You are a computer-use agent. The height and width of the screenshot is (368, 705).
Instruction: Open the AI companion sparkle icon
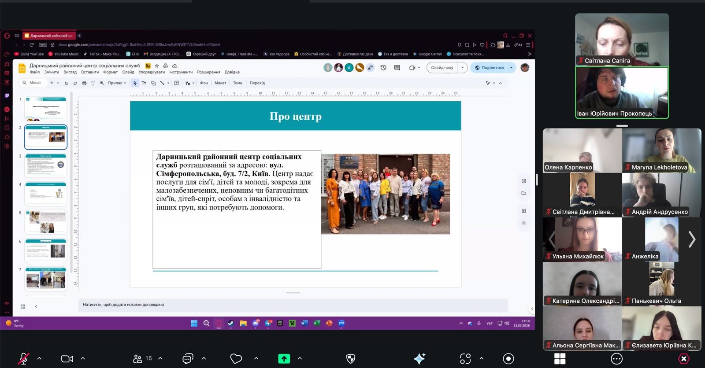(x=419, y=359)
